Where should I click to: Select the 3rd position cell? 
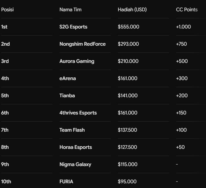(5, 61)
